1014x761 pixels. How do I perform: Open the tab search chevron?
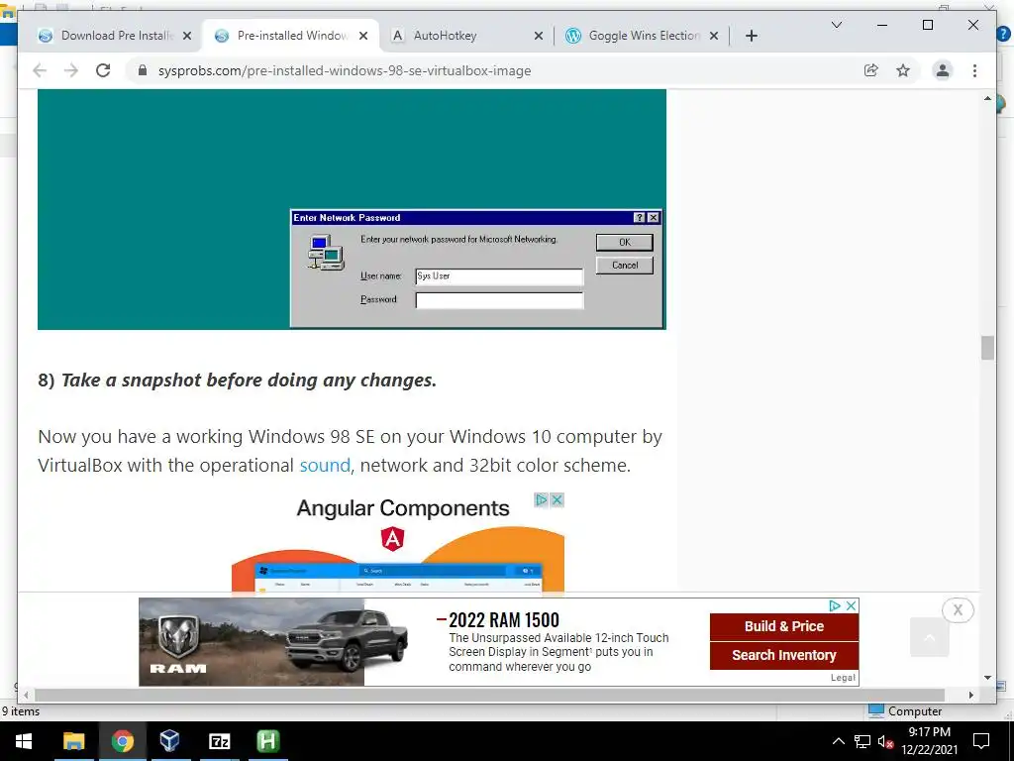click(x=836, y=25)
